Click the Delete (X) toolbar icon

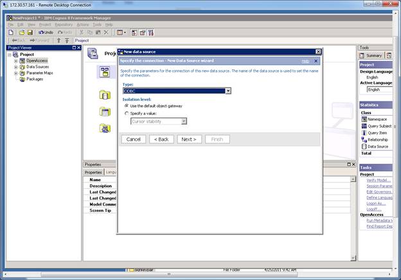(x=106, y=32)
